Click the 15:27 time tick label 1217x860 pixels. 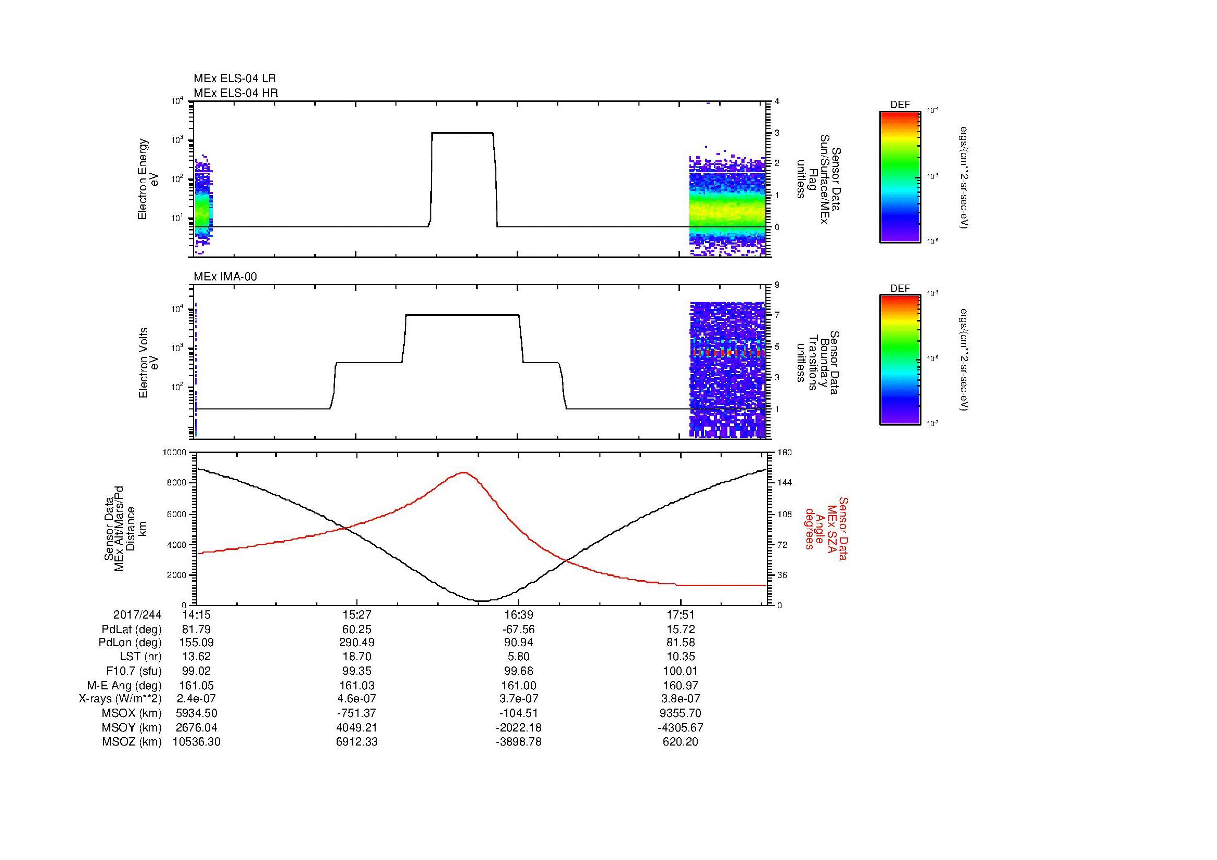coord(357,614)
